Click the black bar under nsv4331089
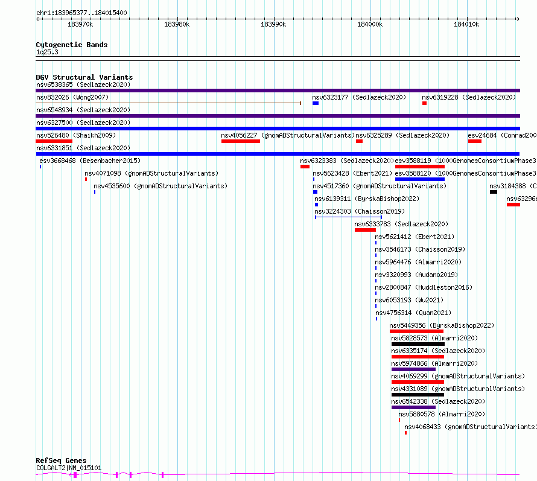Image resolution: width=537 pixels, height=481 pixels. [x=418, y=395]
